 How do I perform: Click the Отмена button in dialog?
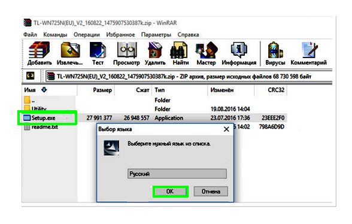tap(211, 192)
